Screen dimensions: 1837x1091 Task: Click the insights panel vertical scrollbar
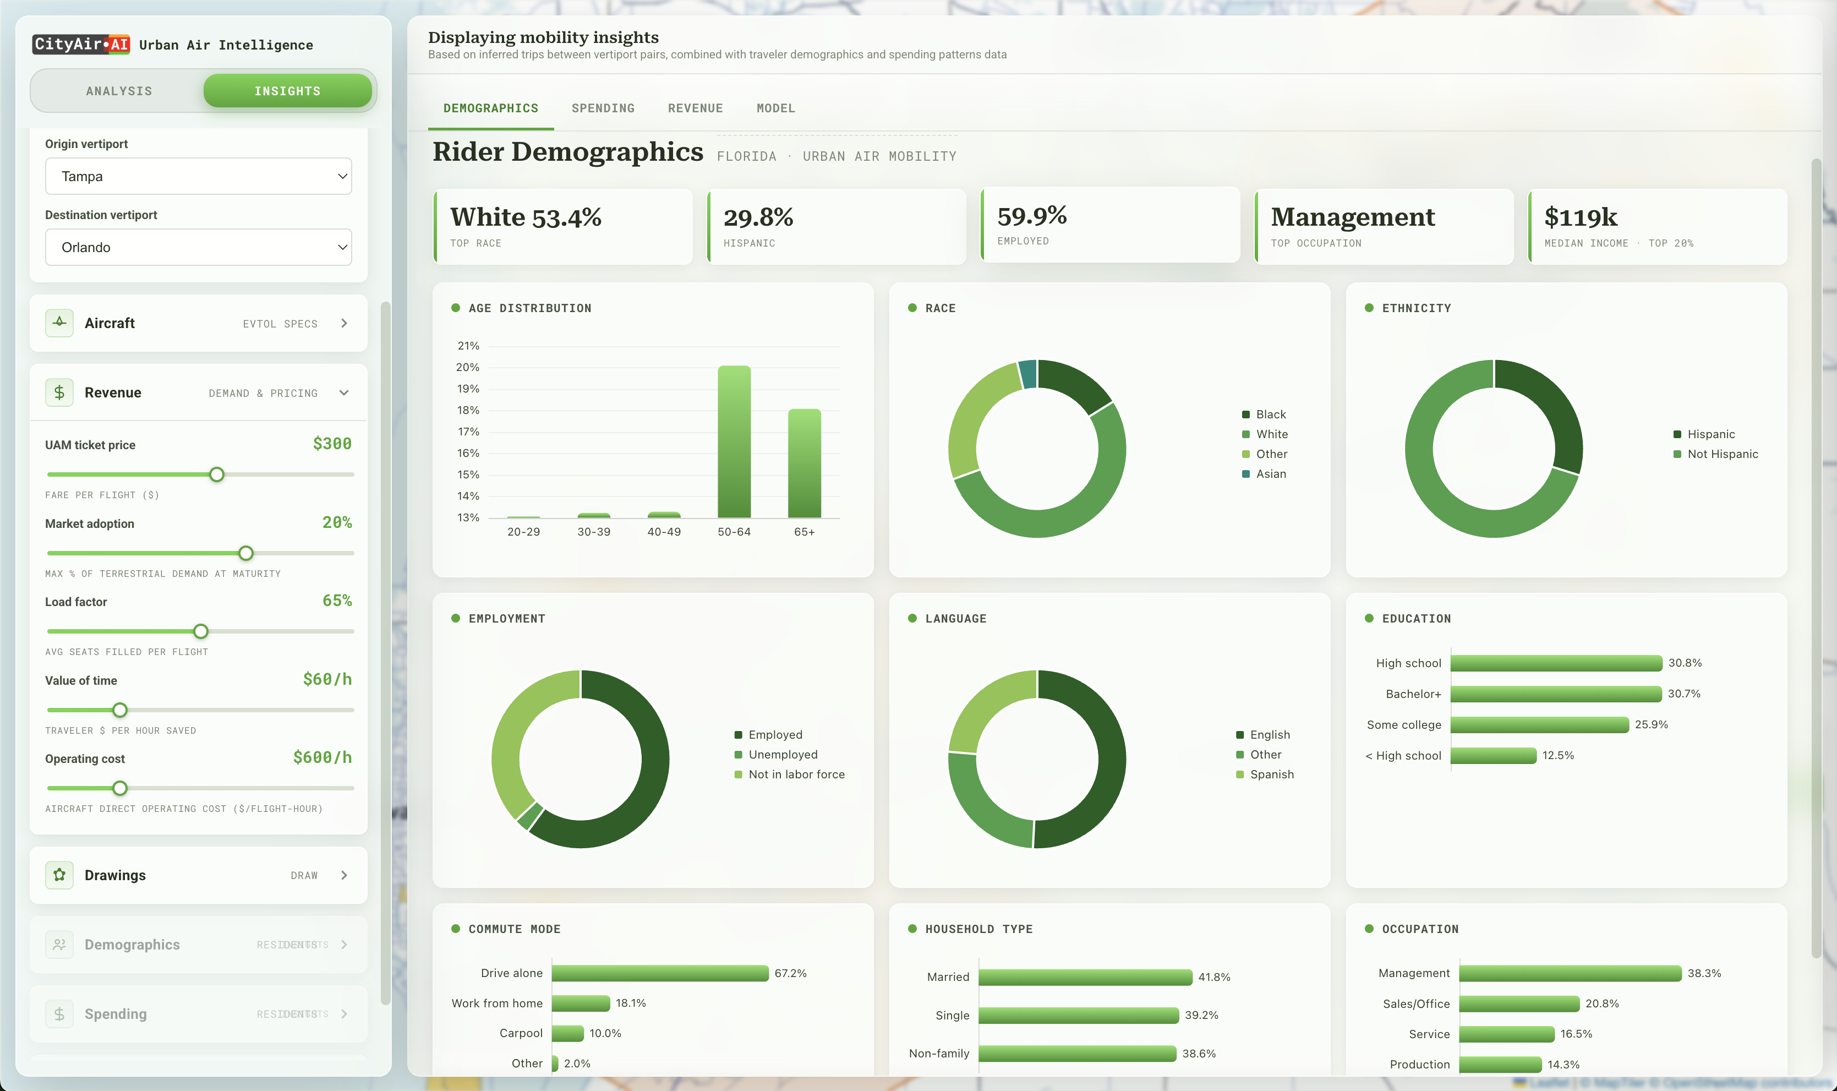1816,558
